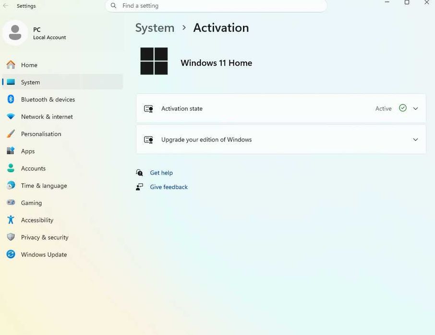Click the Gaming controller icon

point(11,202)
